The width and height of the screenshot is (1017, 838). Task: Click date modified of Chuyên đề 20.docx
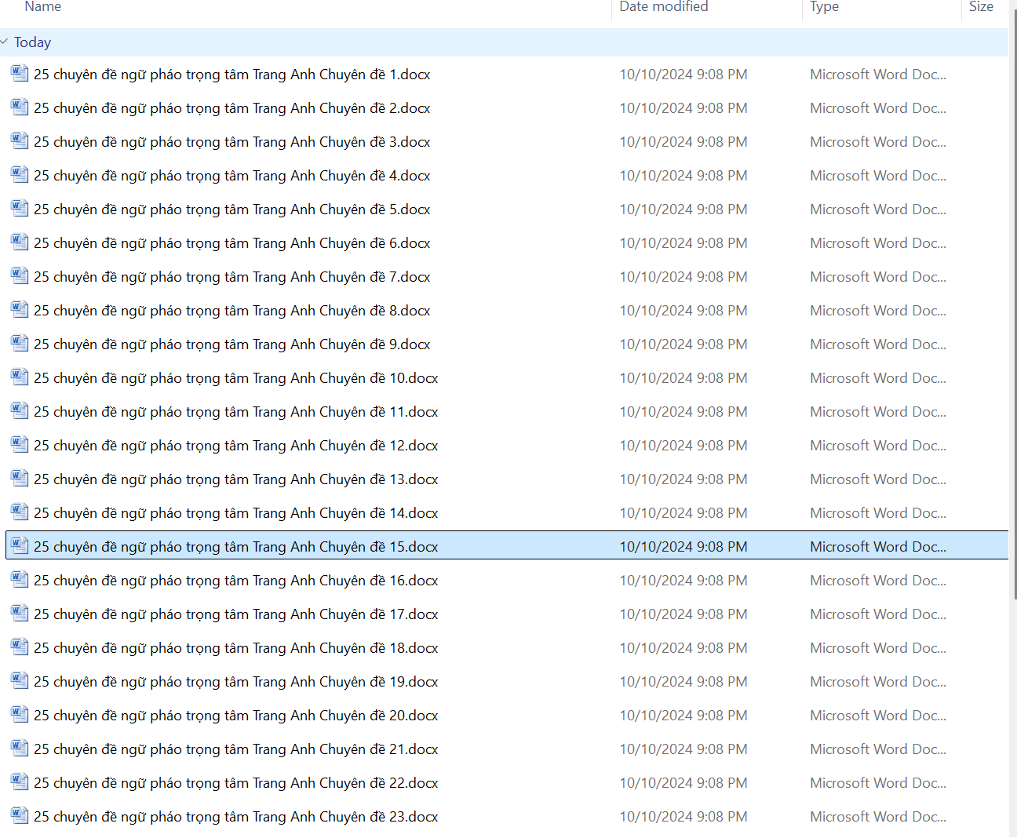click(683, 716)
